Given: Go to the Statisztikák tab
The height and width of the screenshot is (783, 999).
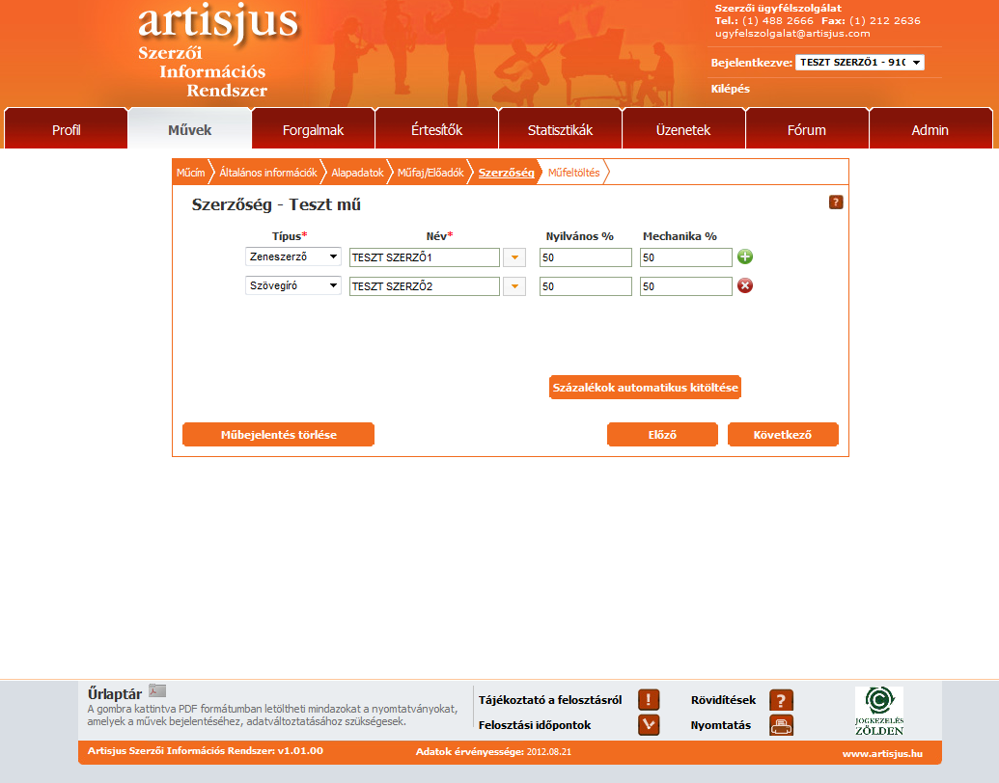Looking at the screenshot, I should pos(560,130).
